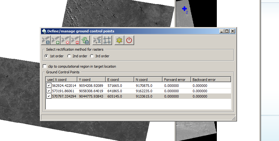This screenshot has height=141, width=279.
Task: Click the Y coord column header
Action: pyautogui.click(x=92, y=80)
